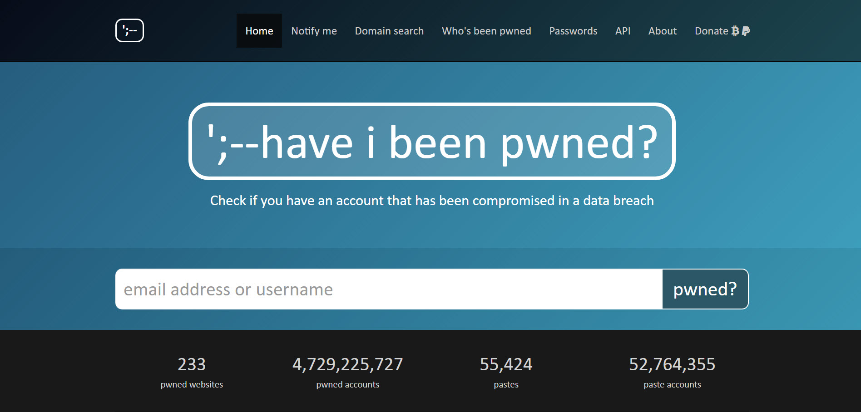Click the 4,729,225,727 pwned accounts figure
The width and height of the screenshot is (861, 412).
pos(348,364)
